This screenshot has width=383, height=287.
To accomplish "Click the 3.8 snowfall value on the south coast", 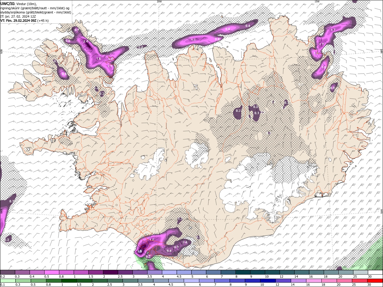I will (x=139, y=252).
